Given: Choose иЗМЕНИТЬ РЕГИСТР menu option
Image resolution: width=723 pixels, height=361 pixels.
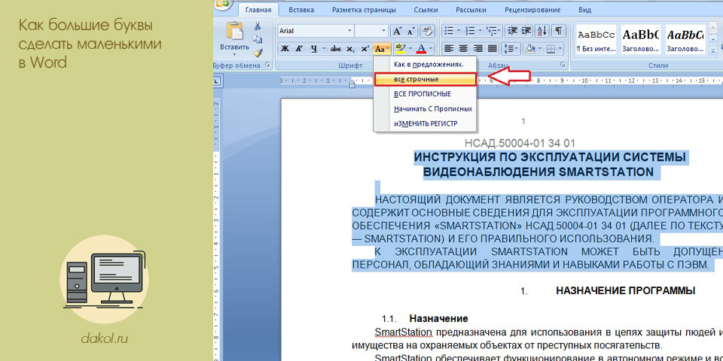Looking at the screenshot, I should (x=425, y=124).
